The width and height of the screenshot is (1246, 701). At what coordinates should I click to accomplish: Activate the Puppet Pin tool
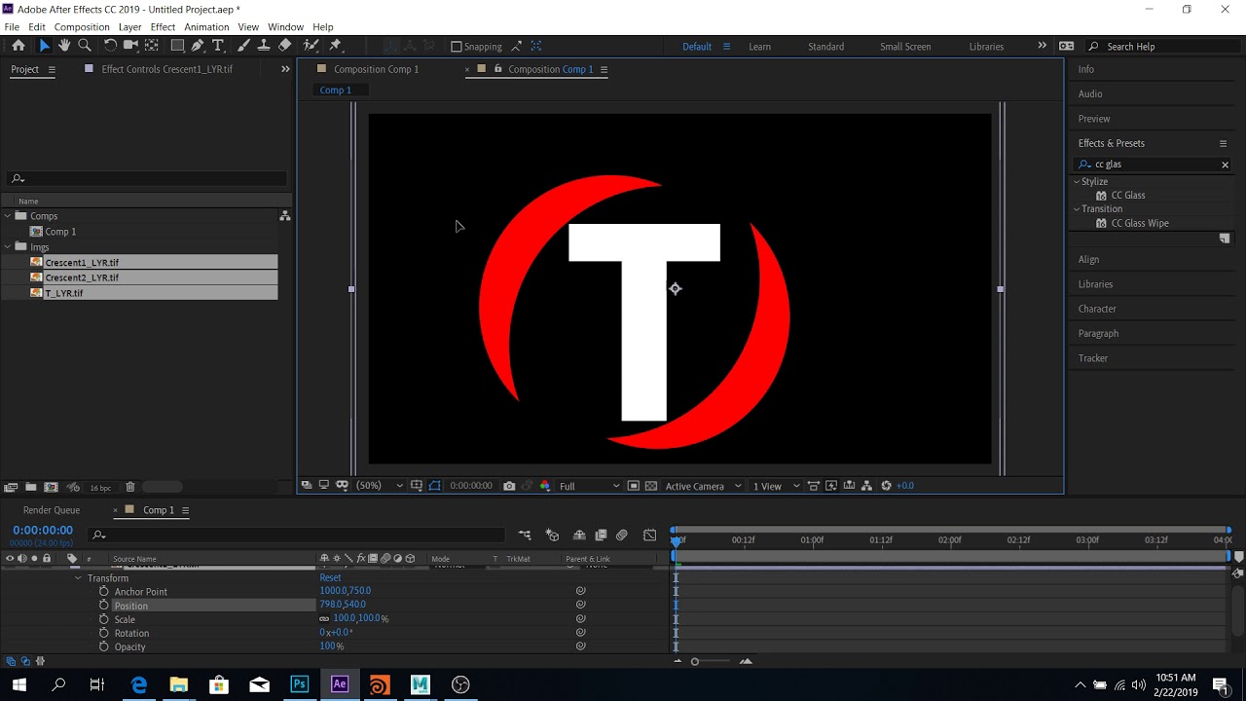point(336,46)
